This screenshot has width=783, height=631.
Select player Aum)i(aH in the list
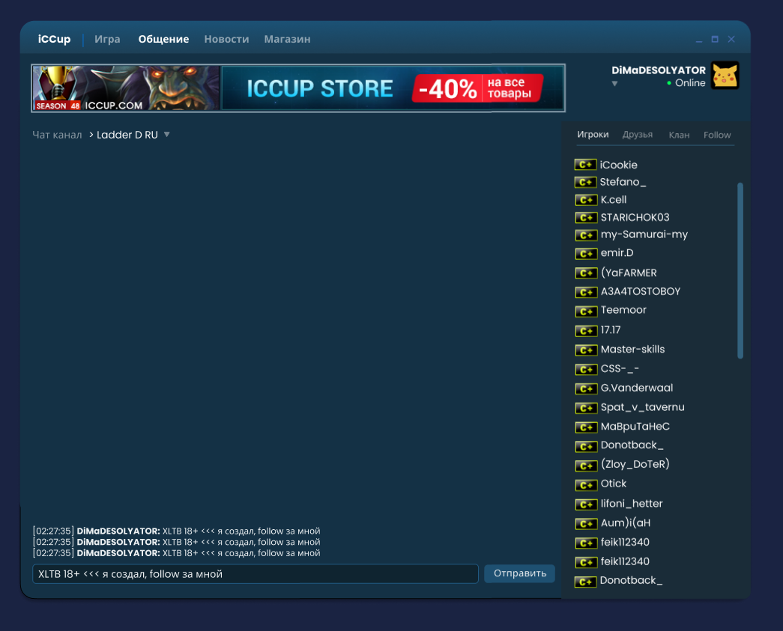pos(625,522)
